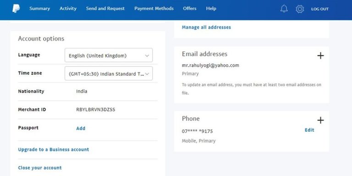Image resolution: width=352 pixels, height=176 pixels.
Task: Click Add next to Passport
Action: click(81, 128)
